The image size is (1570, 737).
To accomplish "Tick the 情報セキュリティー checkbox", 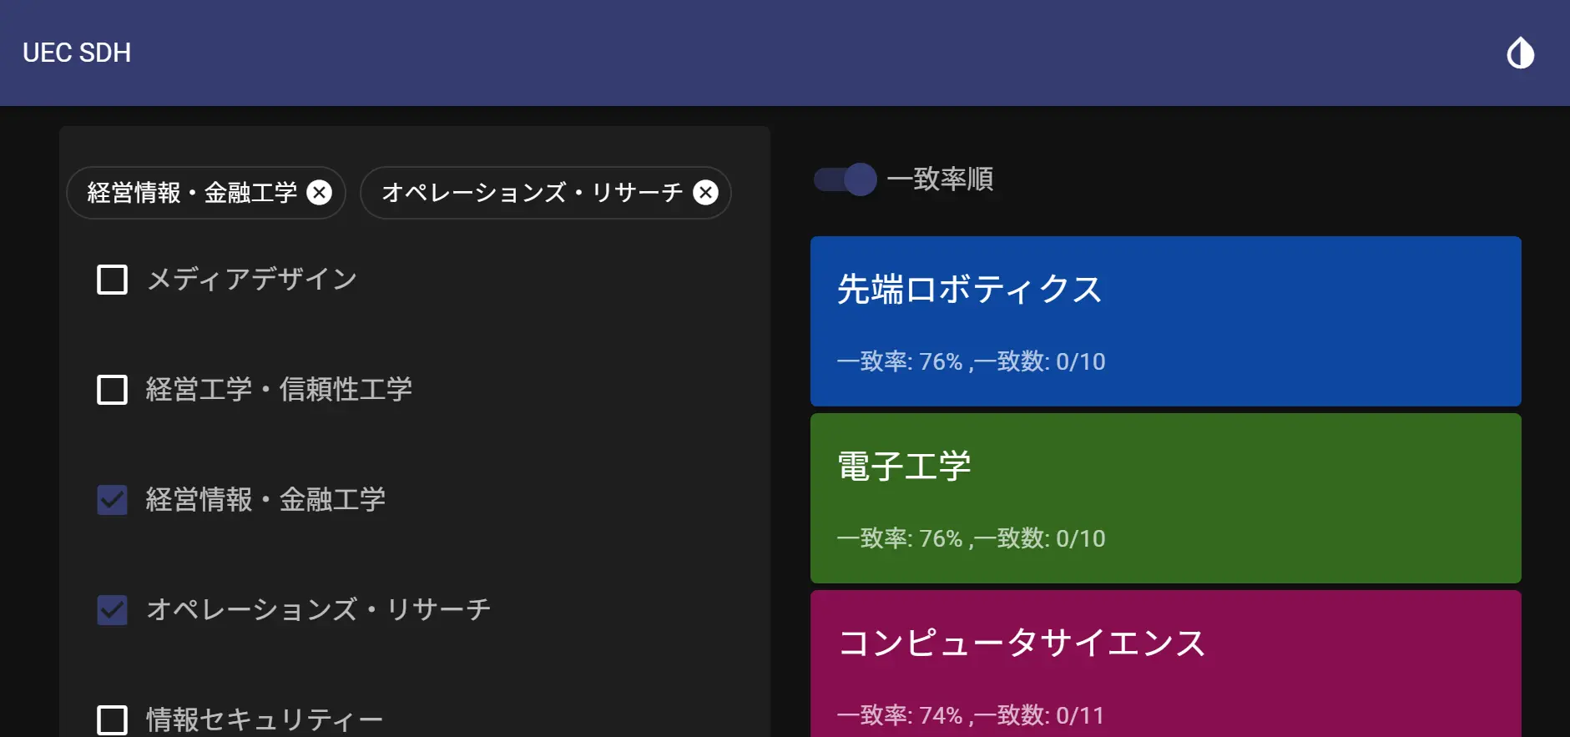I will click(113, 719).
